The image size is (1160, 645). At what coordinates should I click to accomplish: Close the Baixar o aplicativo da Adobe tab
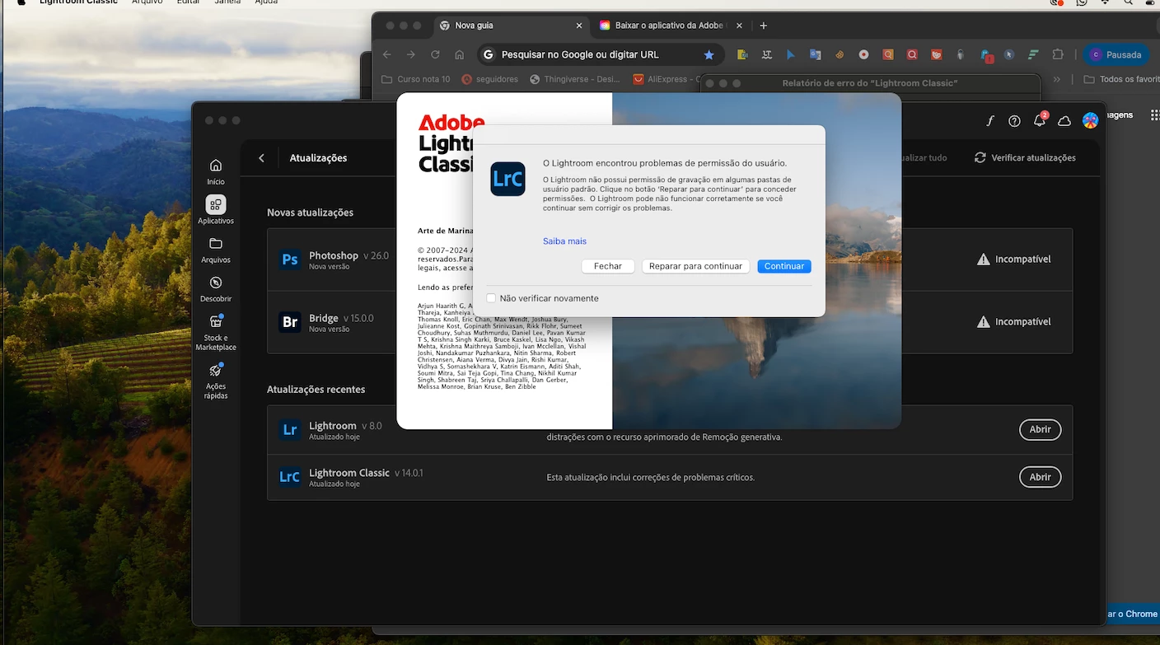pyautogui.click(x=739, y=26)
